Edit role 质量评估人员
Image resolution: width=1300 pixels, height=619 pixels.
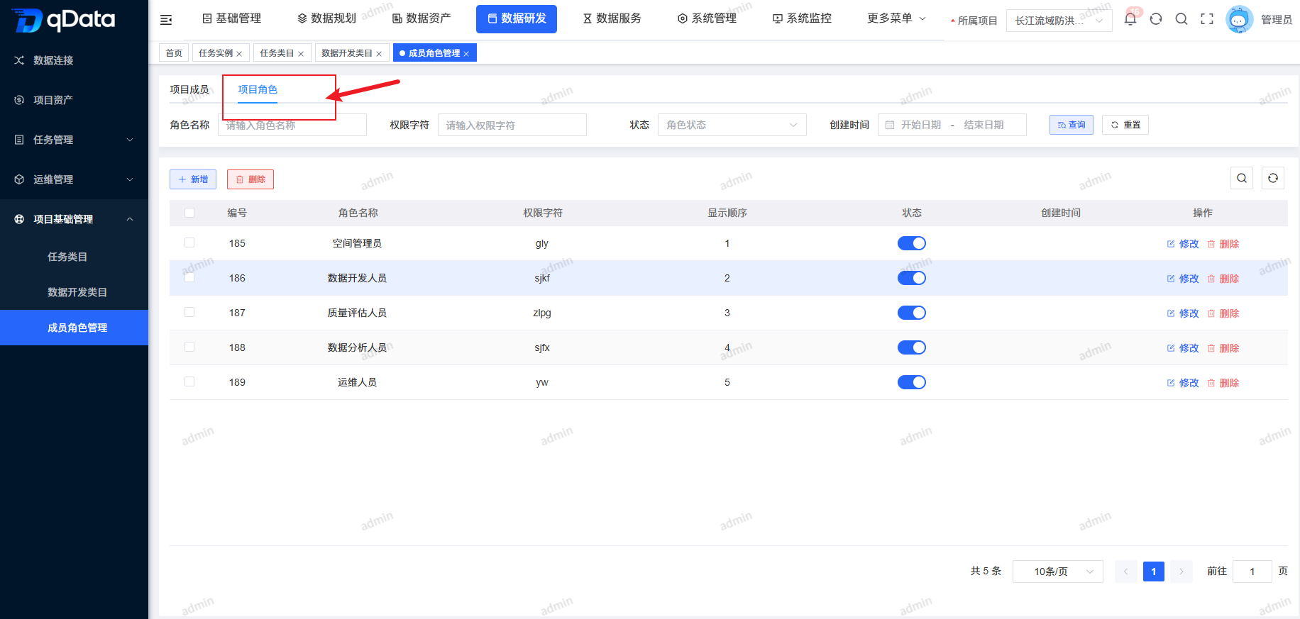pos(1183,313)
